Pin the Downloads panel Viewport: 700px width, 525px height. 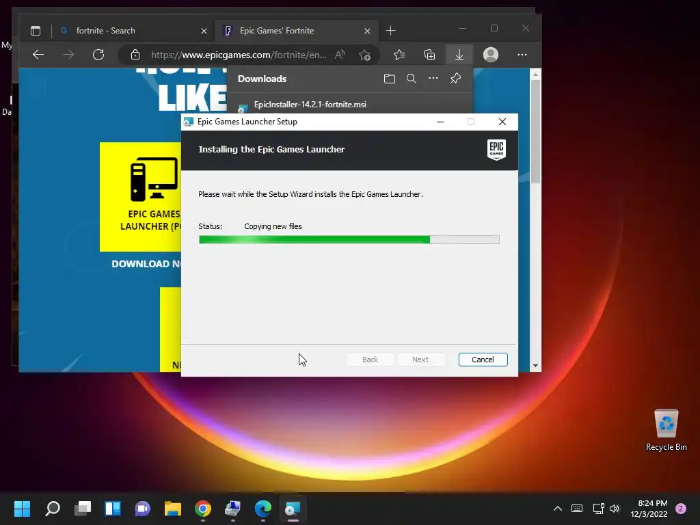[x=455, y=79]
